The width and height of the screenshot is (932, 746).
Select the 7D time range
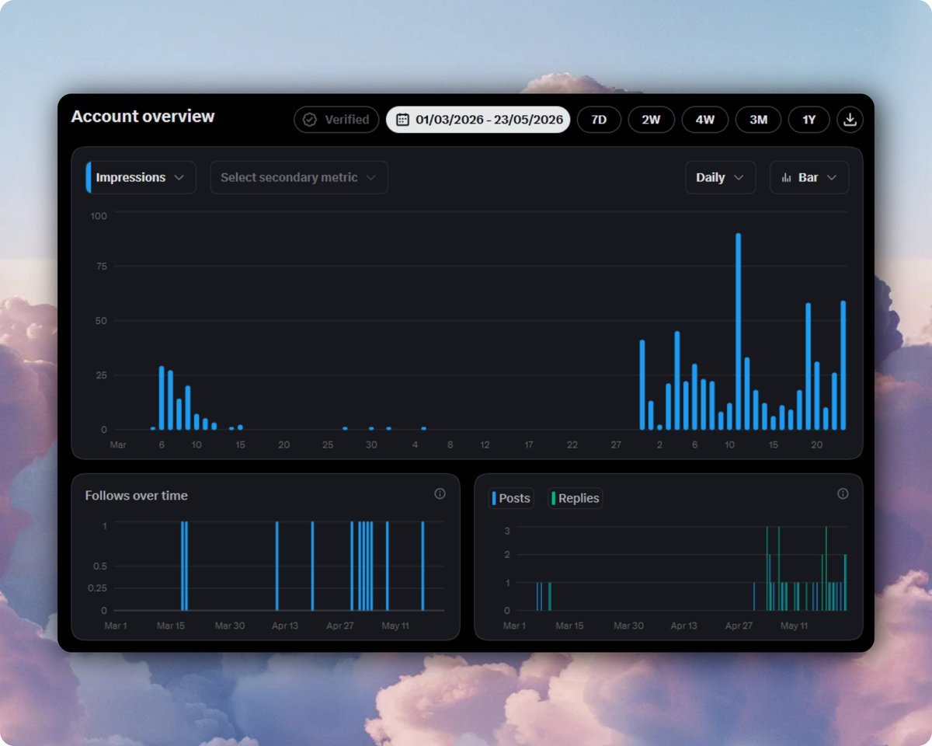(x=599, y=120)
